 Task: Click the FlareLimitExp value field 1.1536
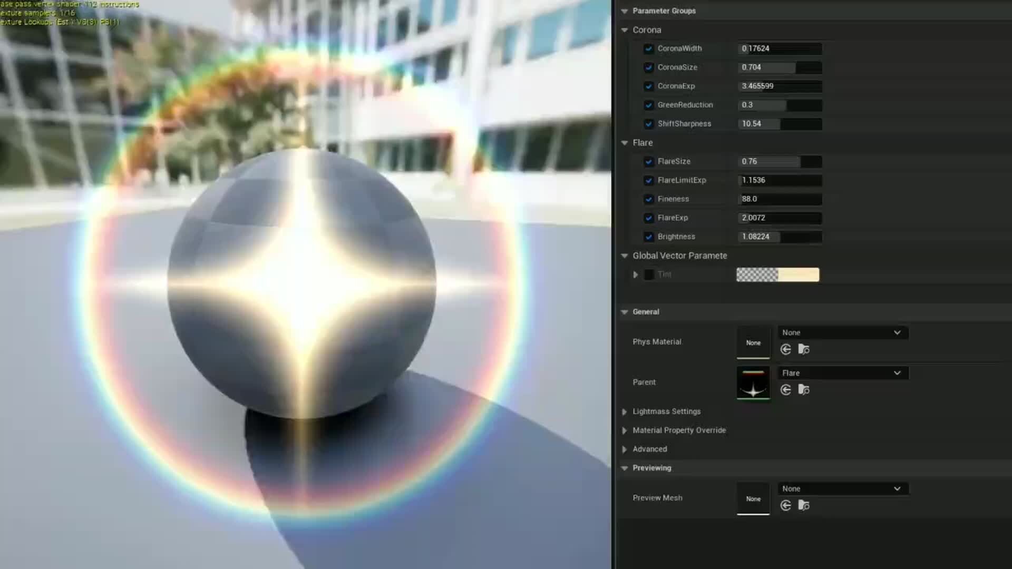tap(780, 180)
